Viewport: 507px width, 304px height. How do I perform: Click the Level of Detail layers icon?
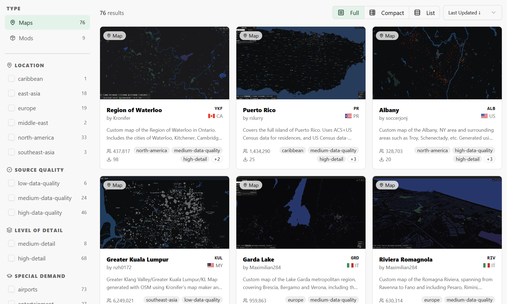coord(9,230)
